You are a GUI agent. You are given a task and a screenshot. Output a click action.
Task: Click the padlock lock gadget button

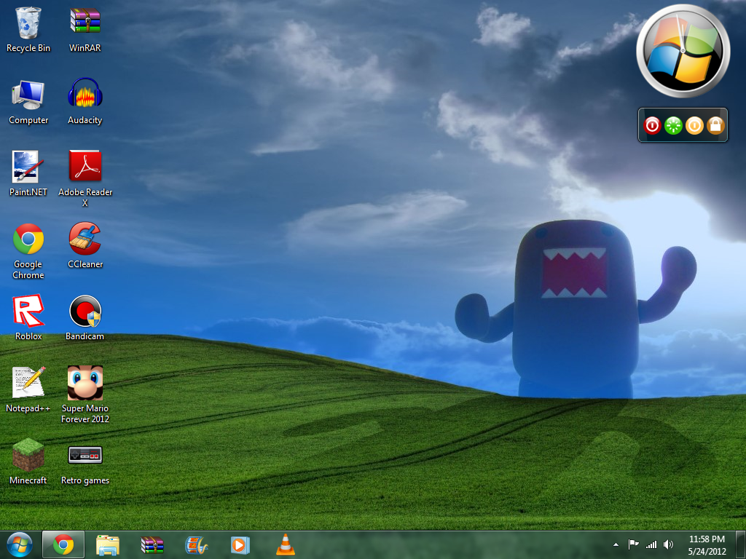tap(715, 125)
